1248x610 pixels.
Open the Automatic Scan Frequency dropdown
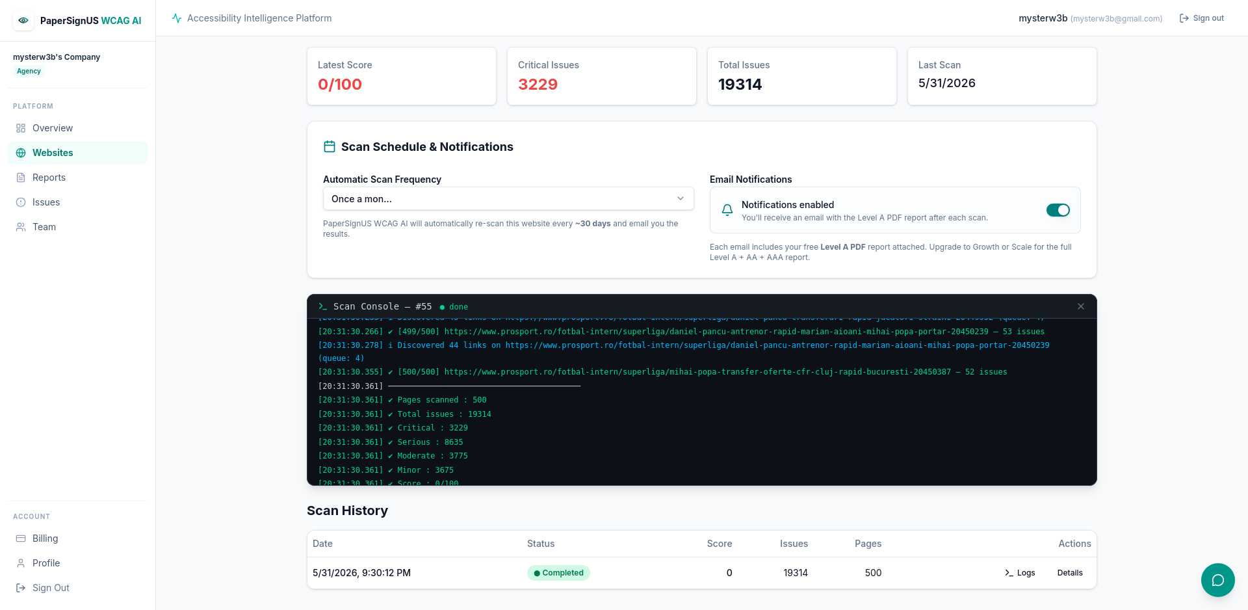point(508,199)
